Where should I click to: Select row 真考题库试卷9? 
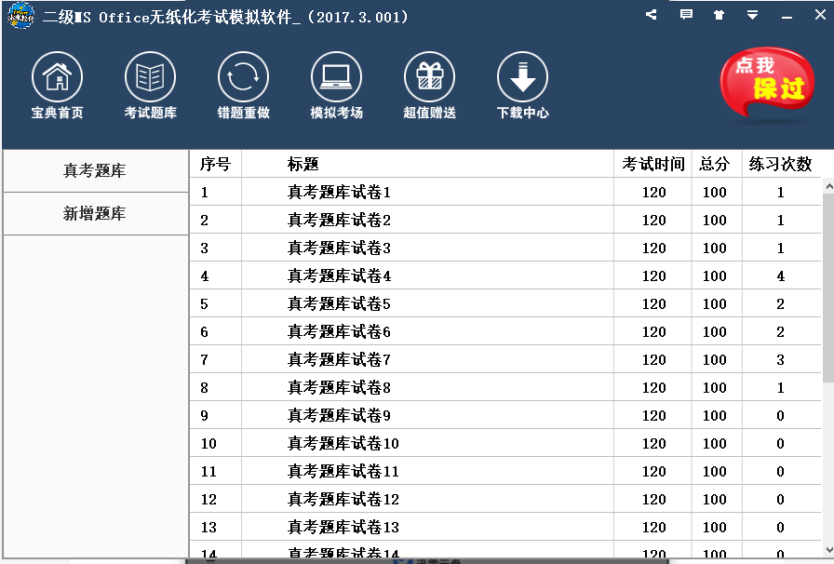coord(505,415)
